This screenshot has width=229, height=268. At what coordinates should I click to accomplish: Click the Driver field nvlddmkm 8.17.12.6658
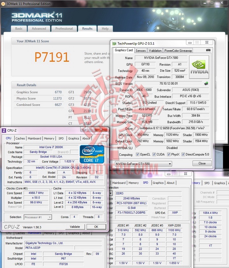click(x=172, y=128)
